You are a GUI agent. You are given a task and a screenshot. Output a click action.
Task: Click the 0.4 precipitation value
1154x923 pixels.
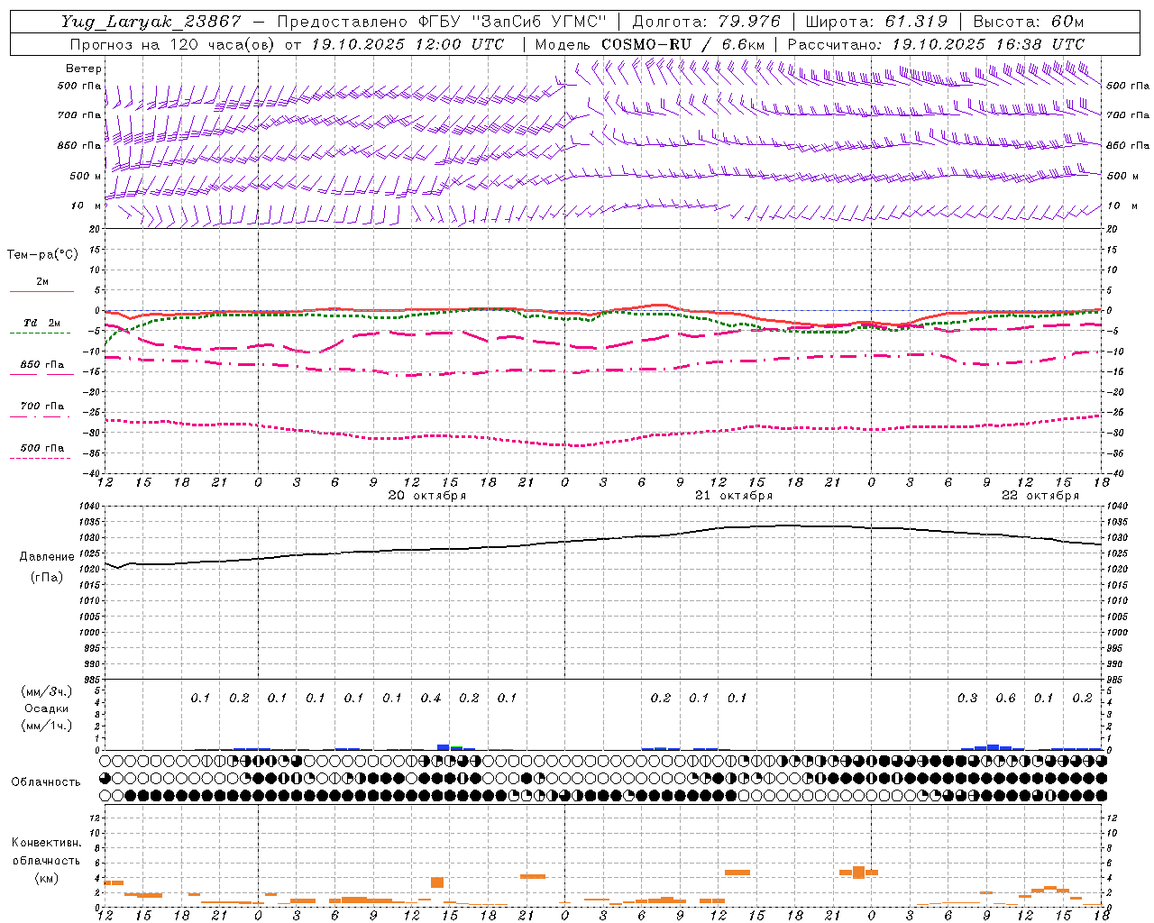click(x=431, y=698)
